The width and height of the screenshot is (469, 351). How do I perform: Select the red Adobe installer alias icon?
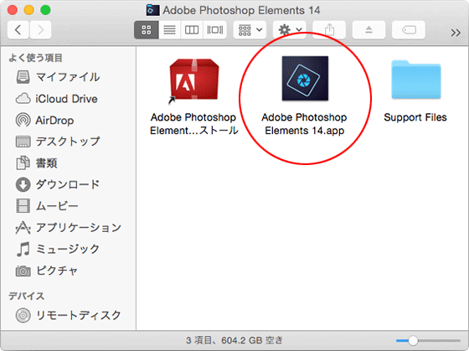click(x=193, y=80)
